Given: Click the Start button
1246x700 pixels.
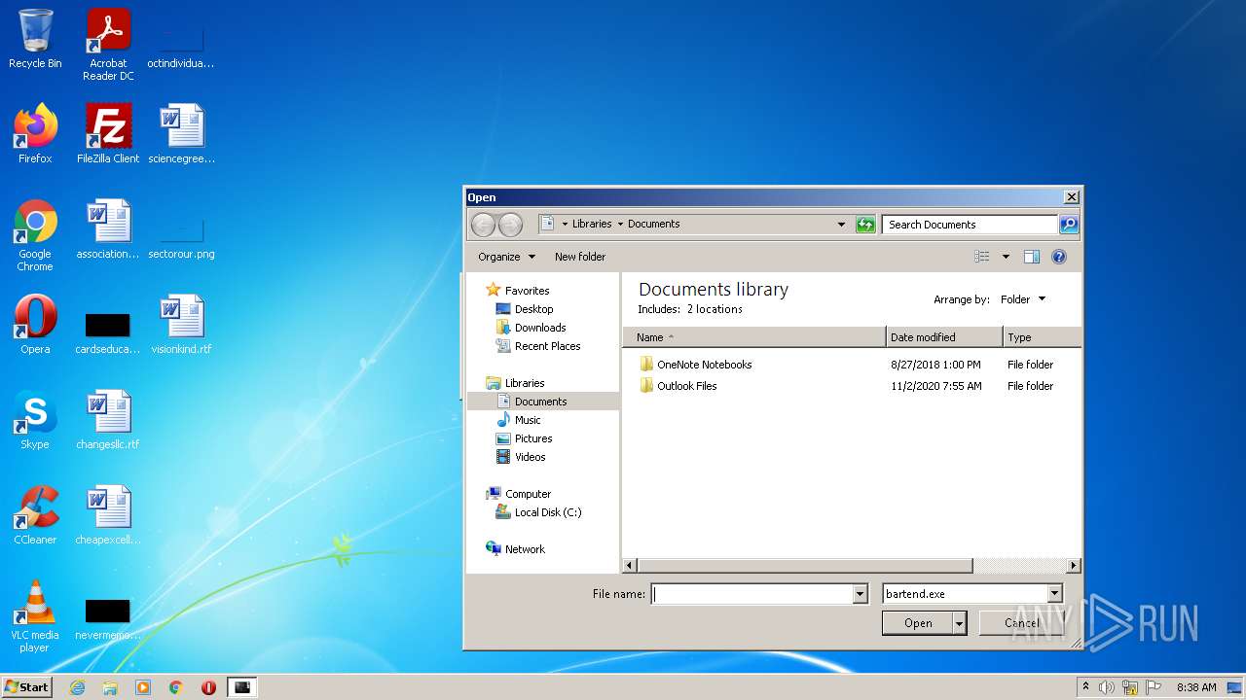Looking at the screenshot, I should point(26,687).
